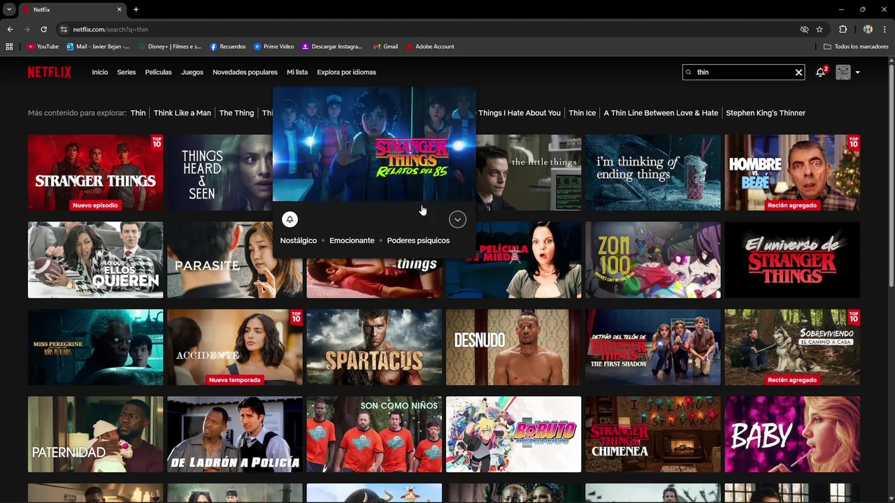Open Juegos in Netflix menu
Image resolution: width=895 pixels, height=503 pixels.
[x=192, y=72]
